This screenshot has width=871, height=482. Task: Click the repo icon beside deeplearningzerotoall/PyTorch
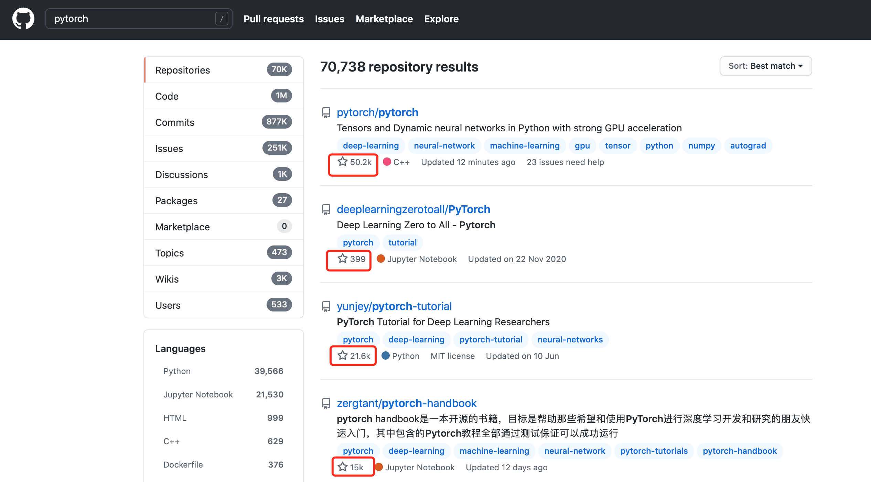(x=326, y=210)
